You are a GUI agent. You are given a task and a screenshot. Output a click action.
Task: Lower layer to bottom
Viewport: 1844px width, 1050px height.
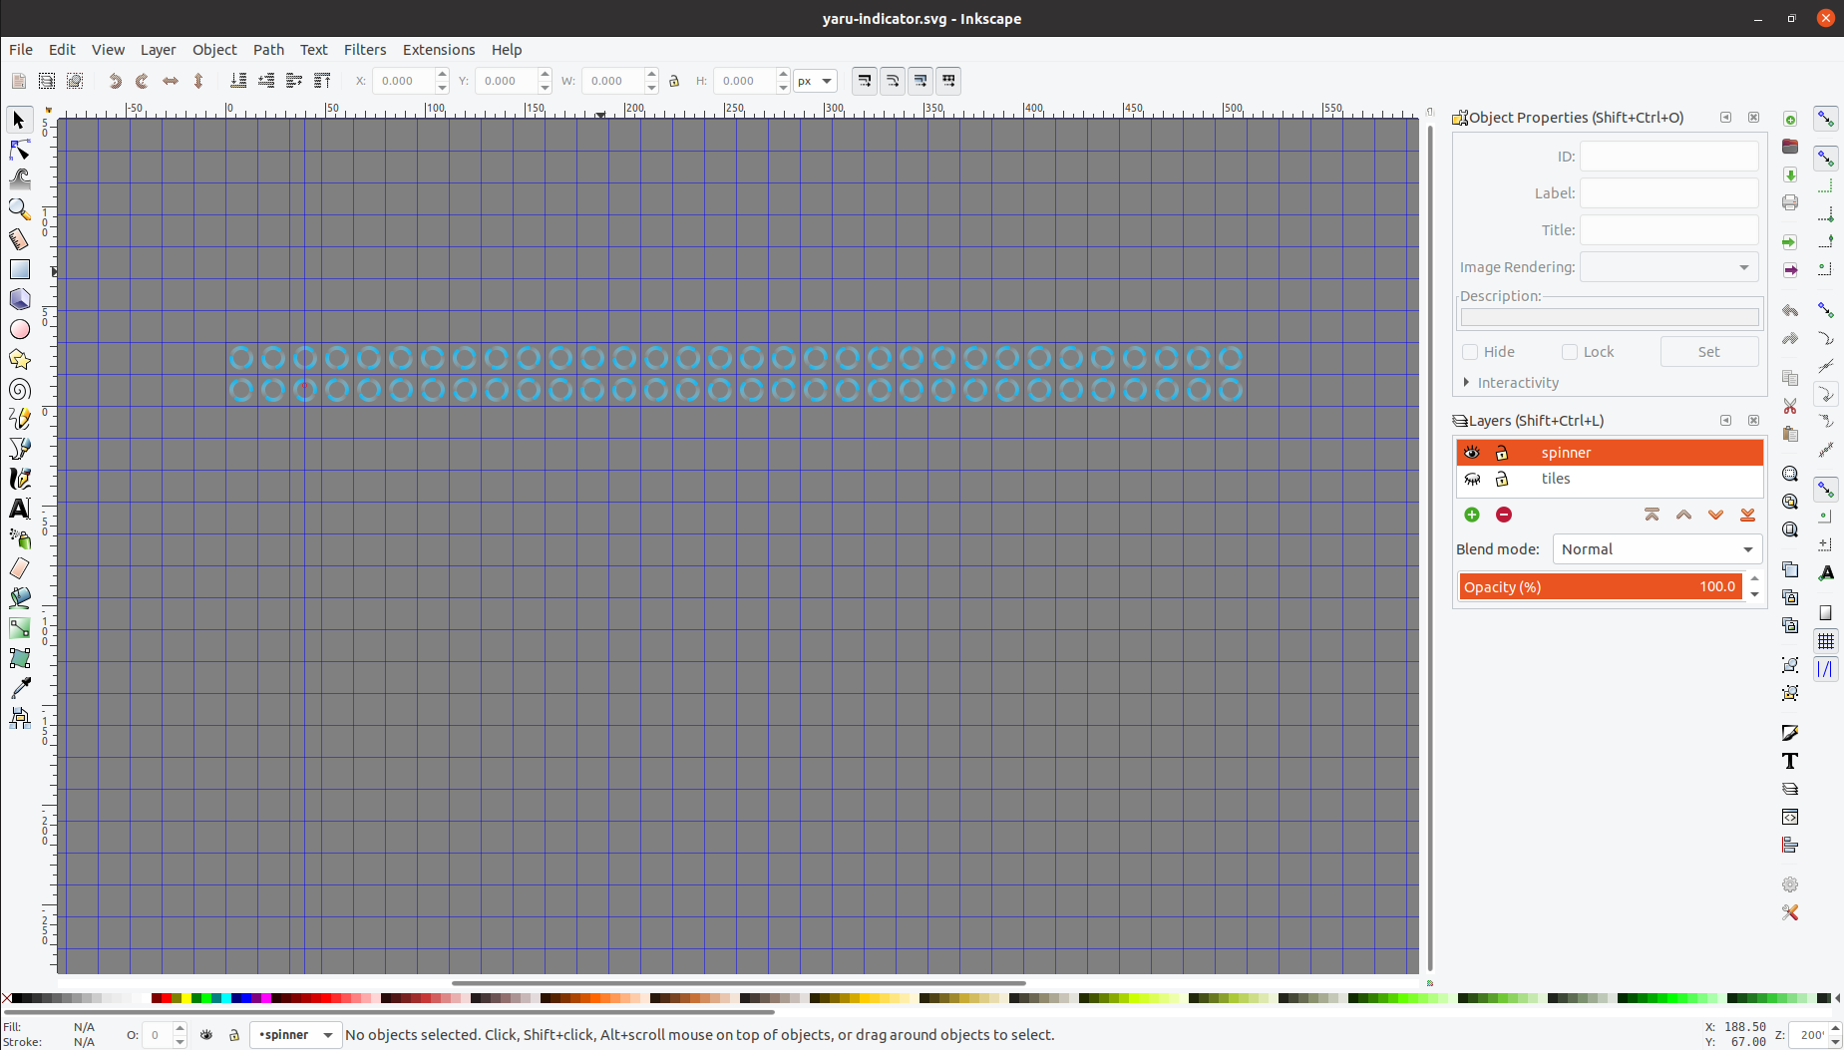click(1747, 515)
